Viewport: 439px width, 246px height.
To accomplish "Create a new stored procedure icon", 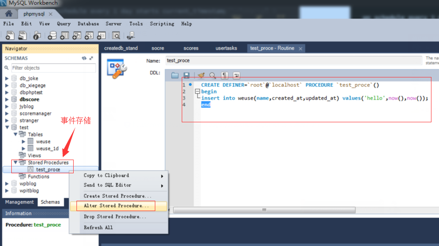I will tap(89, 35).
